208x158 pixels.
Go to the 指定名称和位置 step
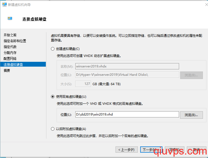[15, 41]
